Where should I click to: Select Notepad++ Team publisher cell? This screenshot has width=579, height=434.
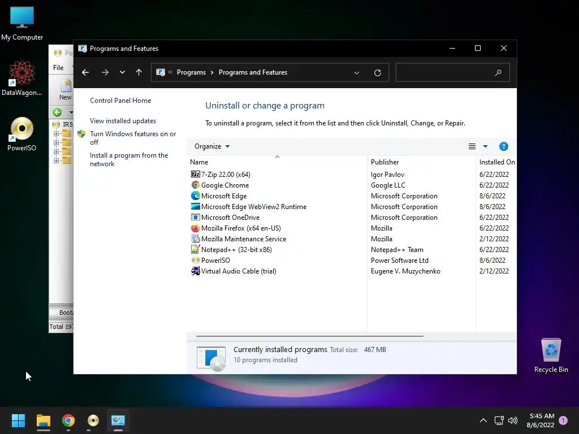click(x=397, y=249)
